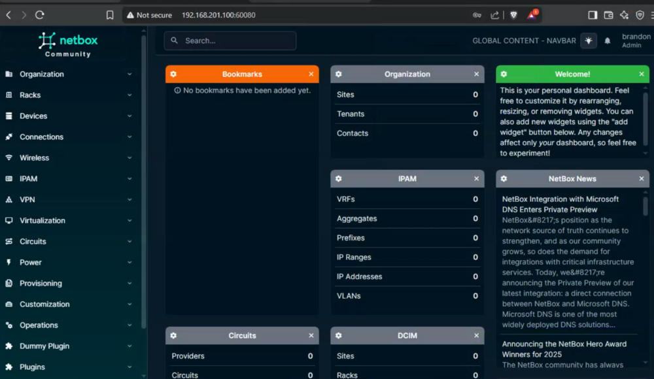Click the Provisioning sidebar icon
Image resolution: width=654 pixels, height=379 pixels.
click(x=9, y=284)
